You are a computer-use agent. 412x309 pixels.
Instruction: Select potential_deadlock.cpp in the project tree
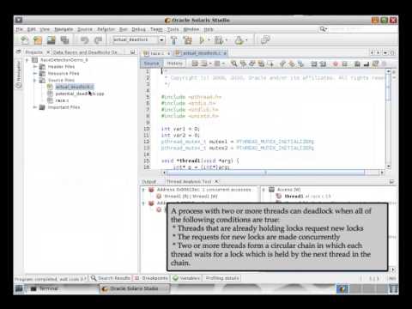[80, 94]
